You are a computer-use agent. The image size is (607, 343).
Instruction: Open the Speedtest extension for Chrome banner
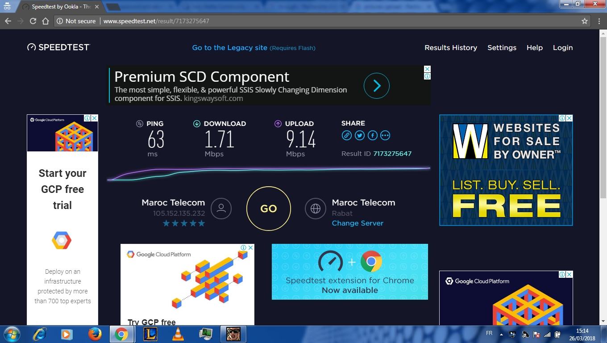tap(350, 272)
